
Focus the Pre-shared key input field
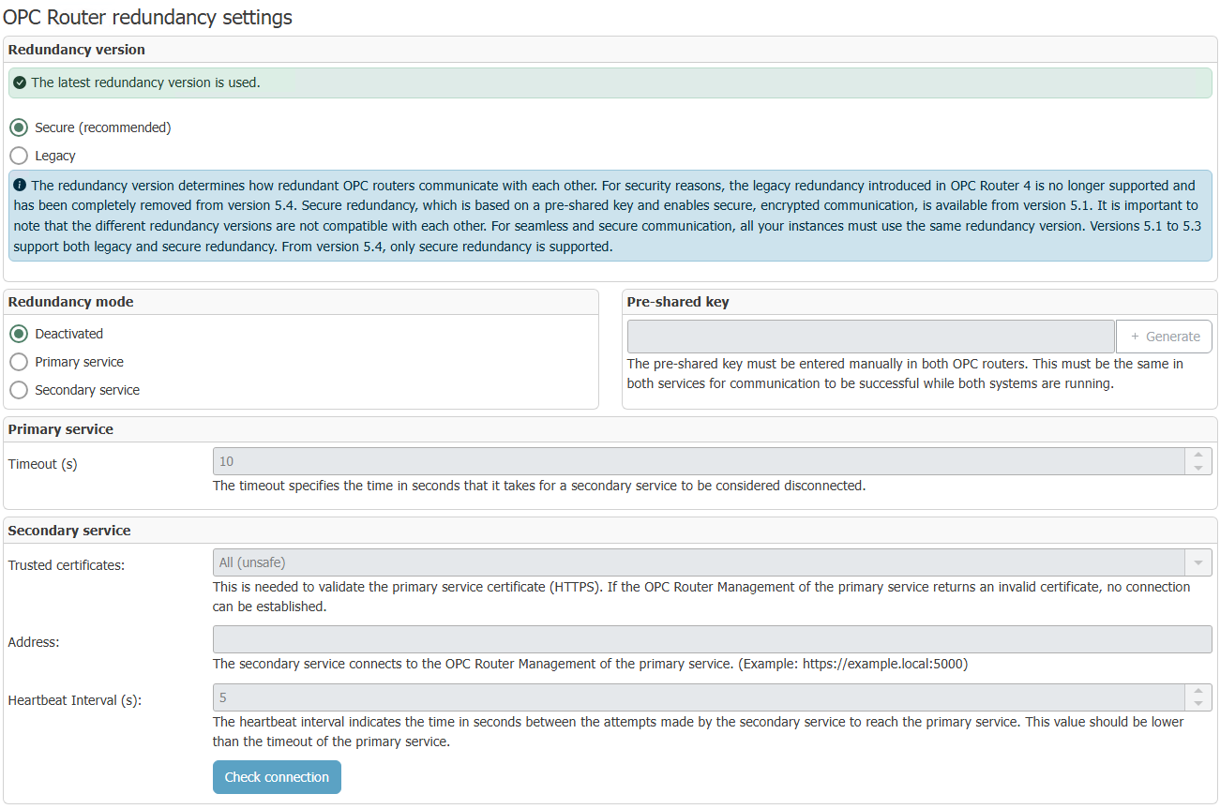coord(870,337)
